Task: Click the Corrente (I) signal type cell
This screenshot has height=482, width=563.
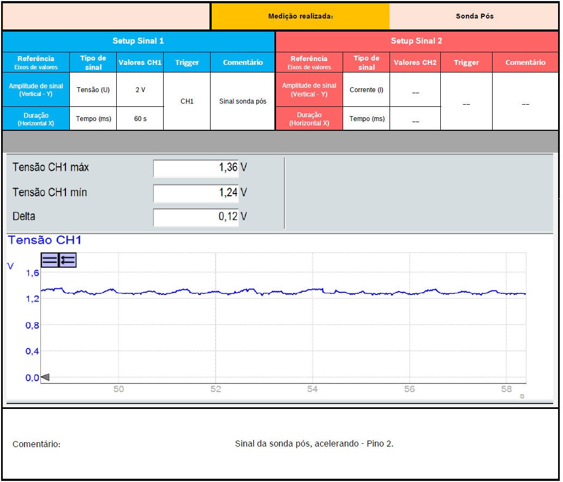Action: pyautogui.click(x=366, y=89)
